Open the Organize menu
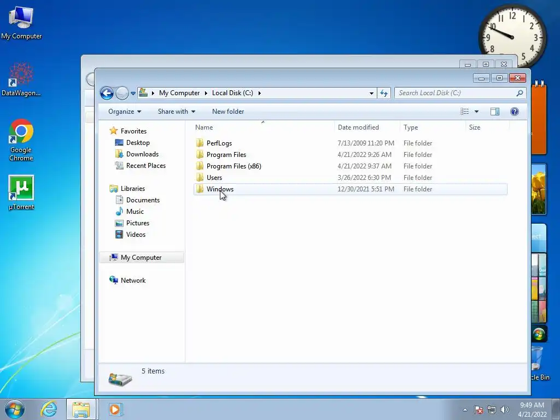This screenshot has height=420, width=560. coord(125,112)
